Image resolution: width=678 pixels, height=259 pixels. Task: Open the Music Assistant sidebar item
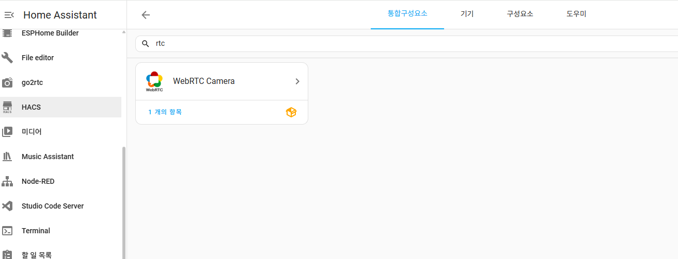pos(61,157)
